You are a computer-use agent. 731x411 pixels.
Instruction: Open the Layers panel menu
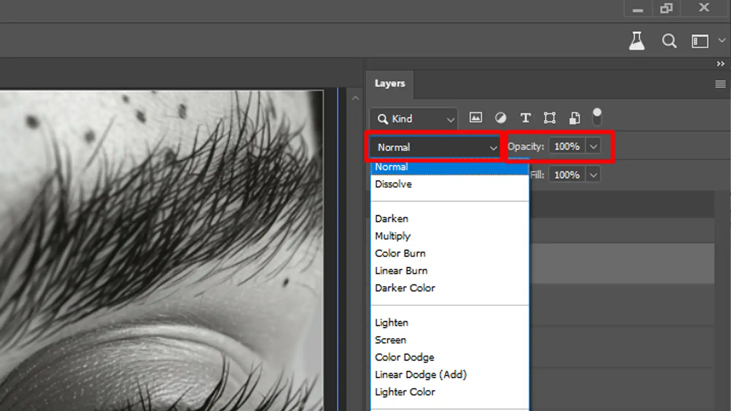(x=720, y=84)
